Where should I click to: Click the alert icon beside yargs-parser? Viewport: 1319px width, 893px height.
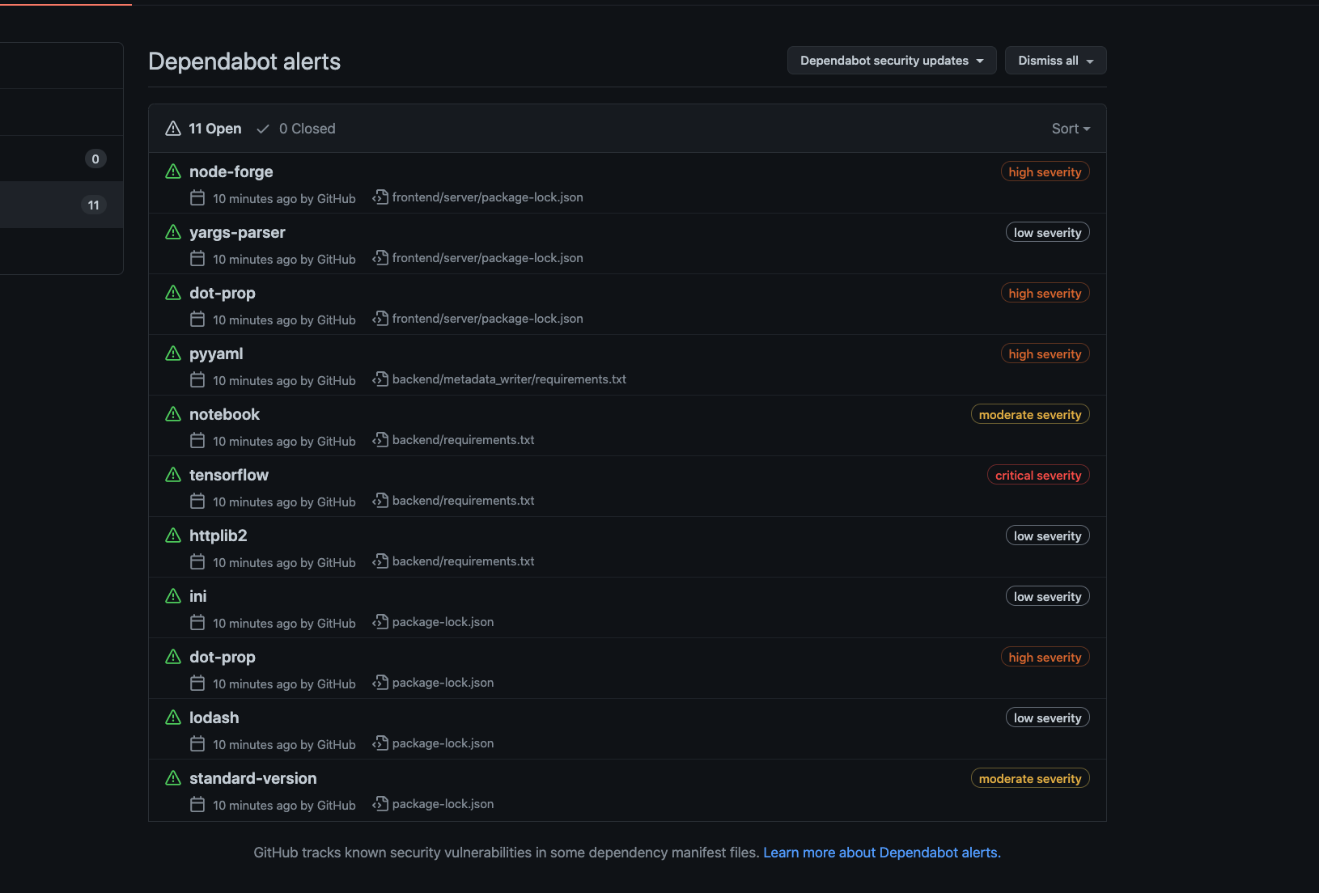point(173,232)
